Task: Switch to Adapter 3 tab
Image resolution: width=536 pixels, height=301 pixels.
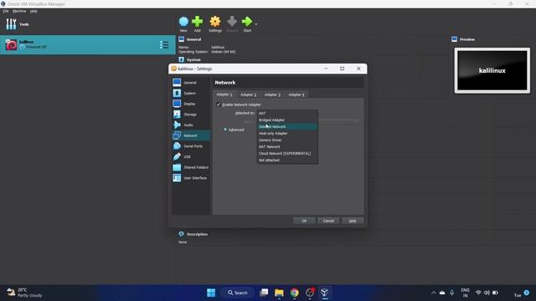Action: pos(272,94)
